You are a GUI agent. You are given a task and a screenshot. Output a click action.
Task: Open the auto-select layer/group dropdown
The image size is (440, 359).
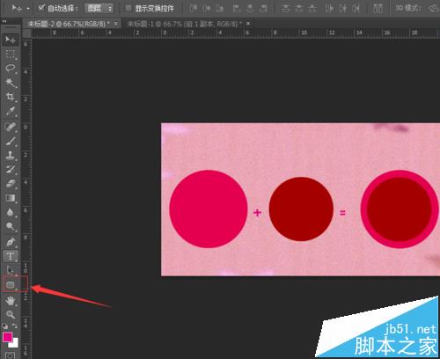tap(99, 9)
